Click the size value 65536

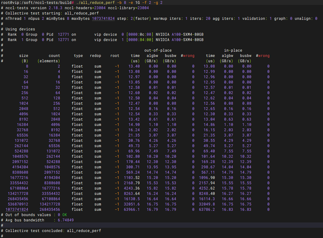[22, 135]
